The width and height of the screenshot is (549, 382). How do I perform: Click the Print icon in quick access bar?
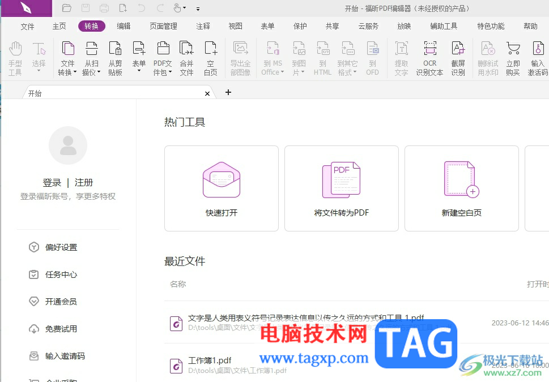(x=104, y=8)
